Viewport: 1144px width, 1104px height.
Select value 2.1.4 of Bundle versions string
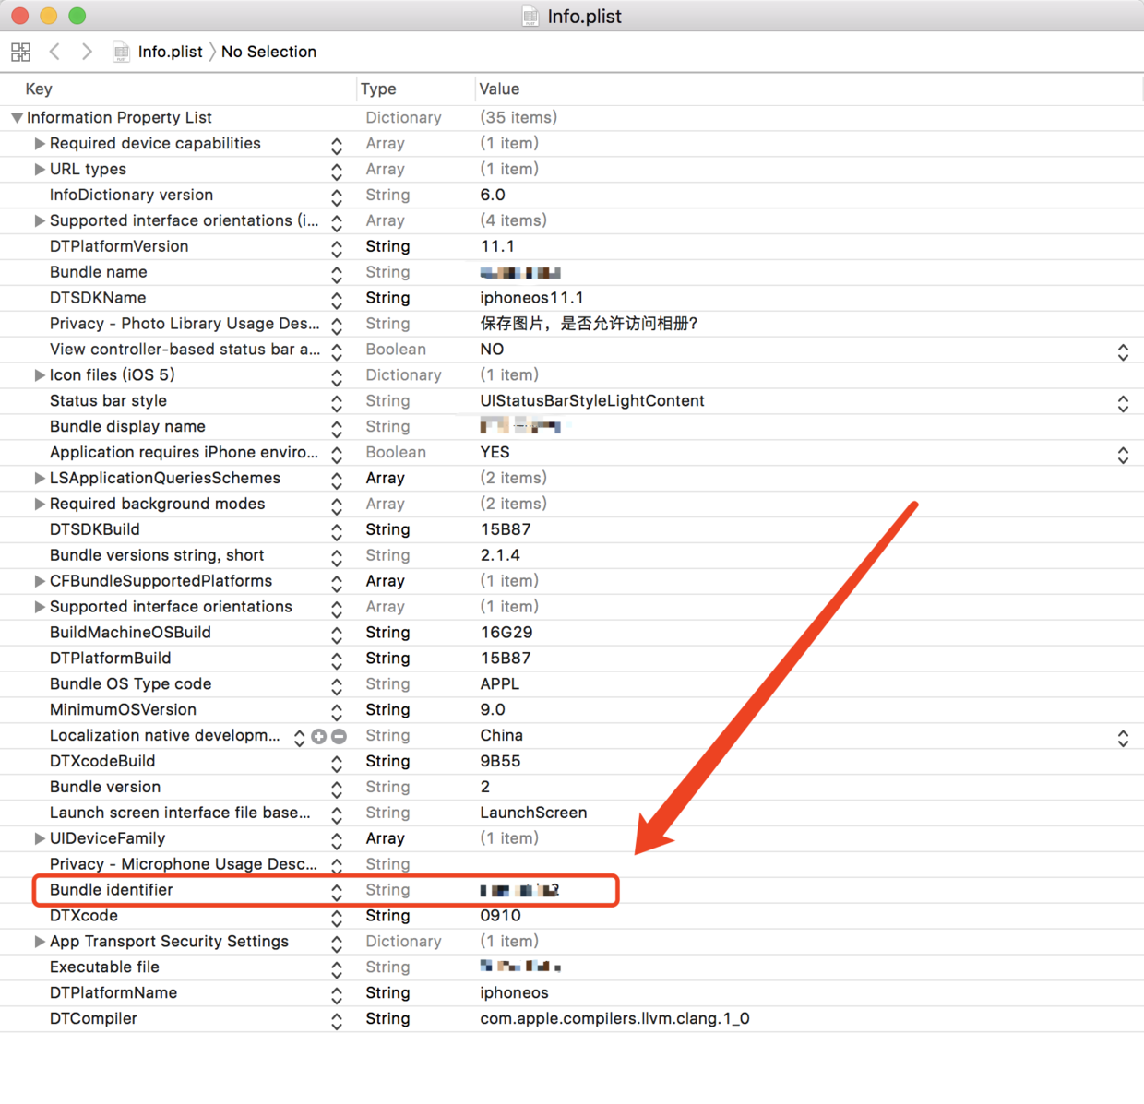point(500,555)
